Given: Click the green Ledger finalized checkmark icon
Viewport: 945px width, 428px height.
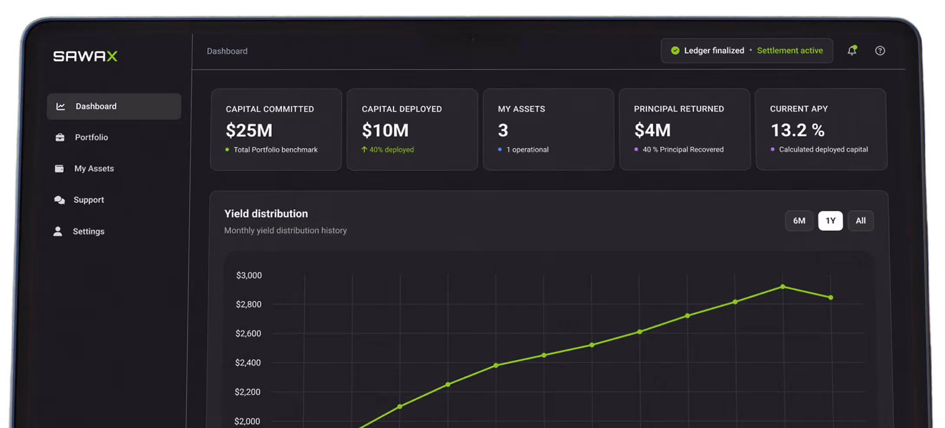Looking at the screenshot, I should tap(675, 50).
